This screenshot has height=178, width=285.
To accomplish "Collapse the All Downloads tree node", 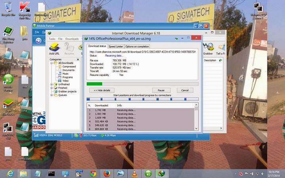I will pos(51,63).
